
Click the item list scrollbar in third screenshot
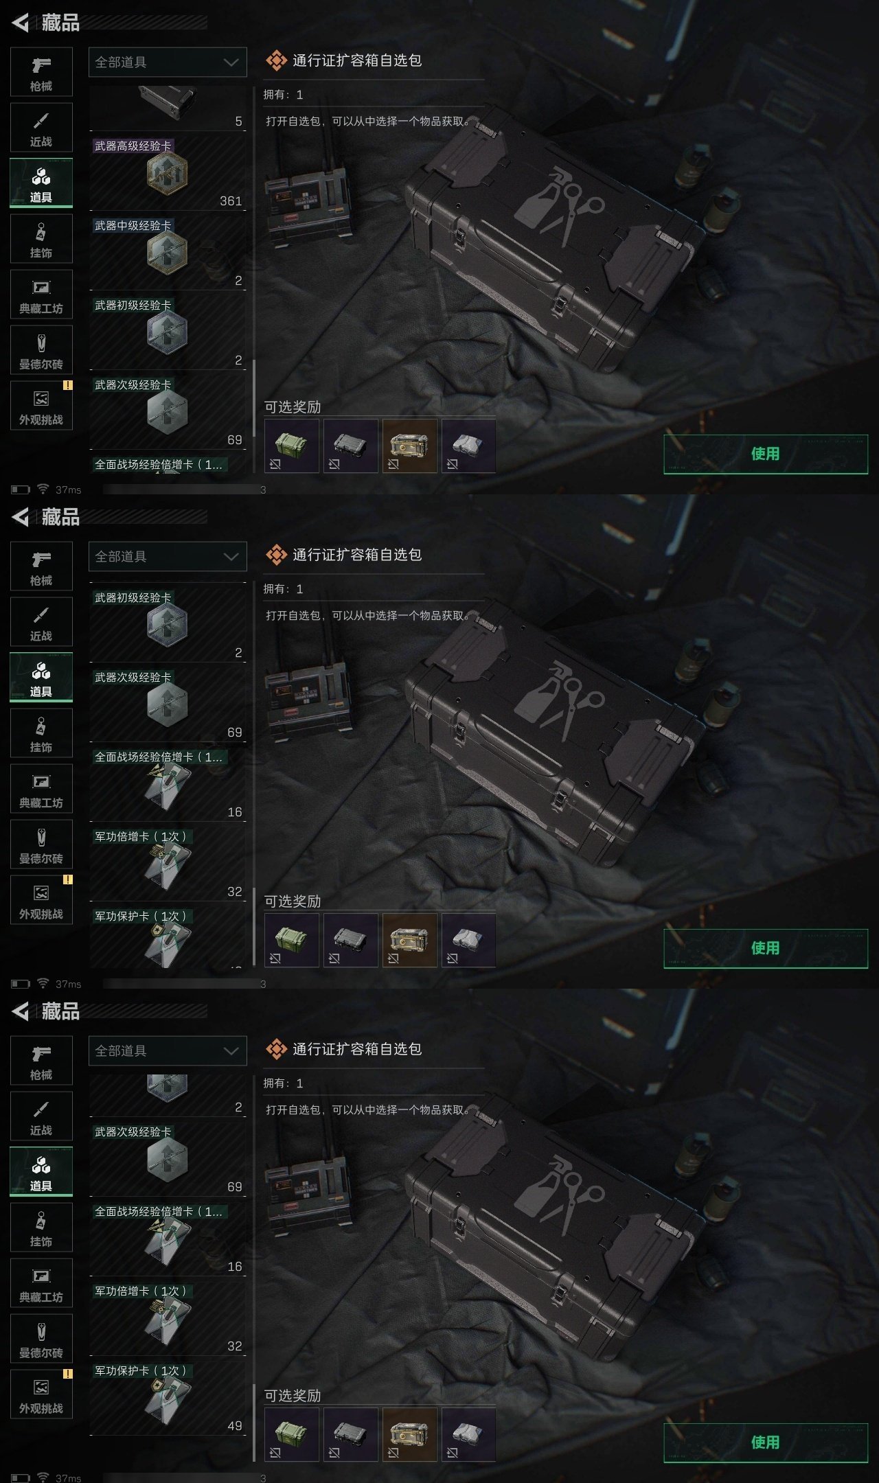click(254, 1421)
